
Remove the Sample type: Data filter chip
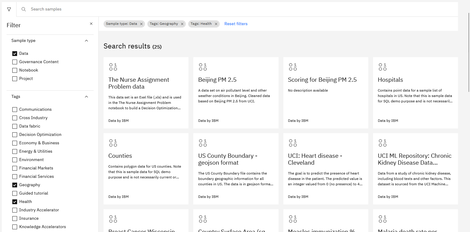tap(141, 24)
